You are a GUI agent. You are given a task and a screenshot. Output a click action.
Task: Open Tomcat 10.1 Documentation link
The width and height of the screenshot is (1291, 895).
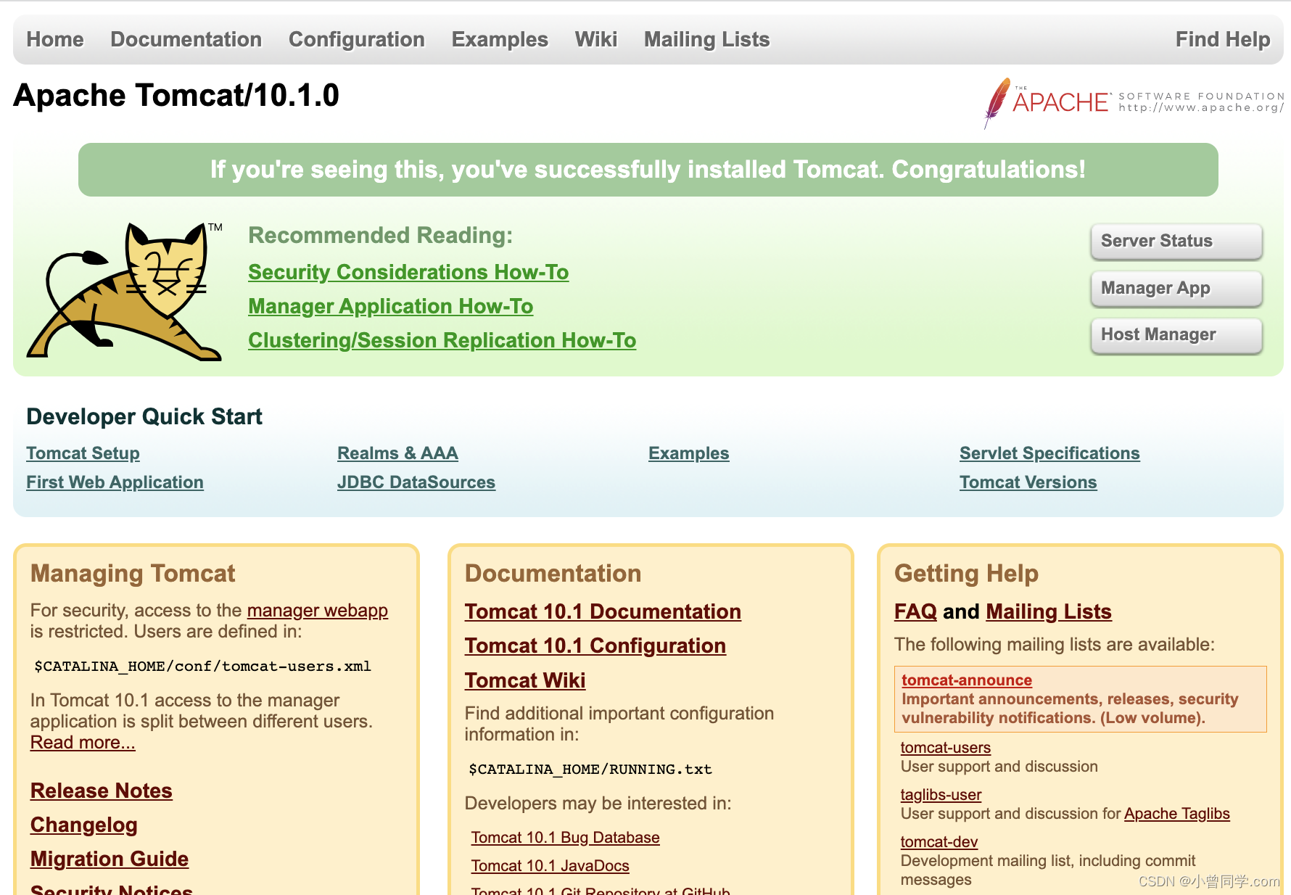tap(603, 611)
